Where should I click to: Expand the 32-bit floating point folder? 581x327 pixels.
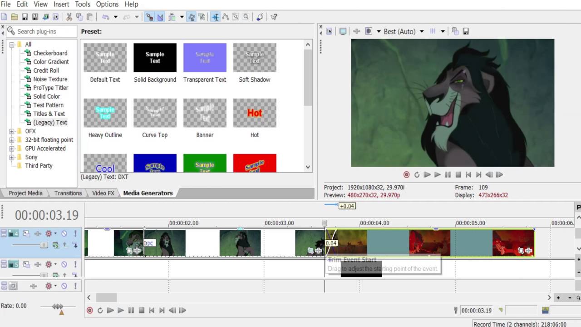pyautogui.click(x=12, y=140)
